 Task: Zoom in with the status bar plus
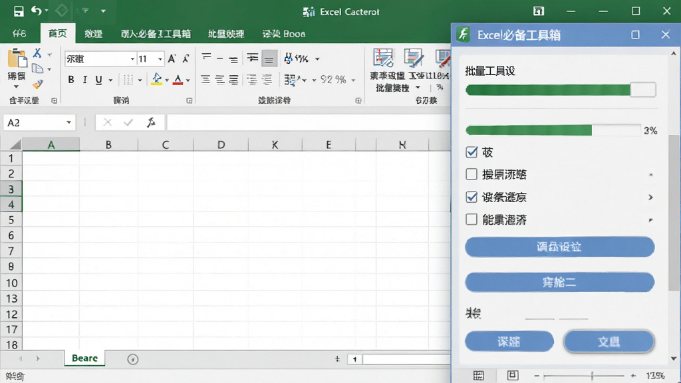634,376
